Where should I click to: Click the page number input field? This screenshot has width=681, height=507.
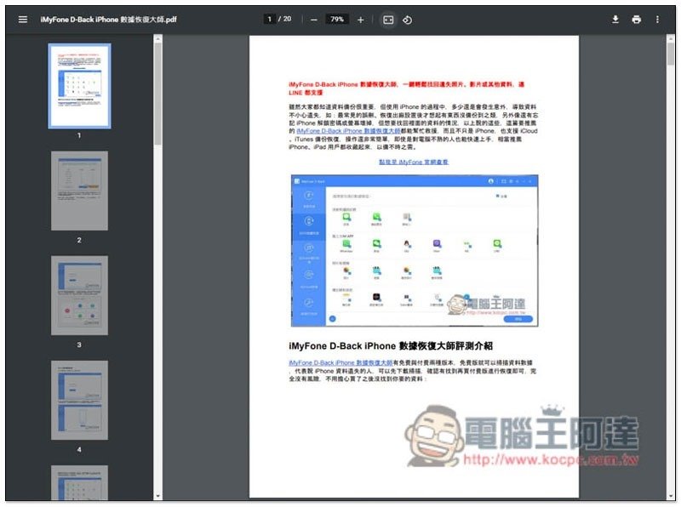click(269, 19)
